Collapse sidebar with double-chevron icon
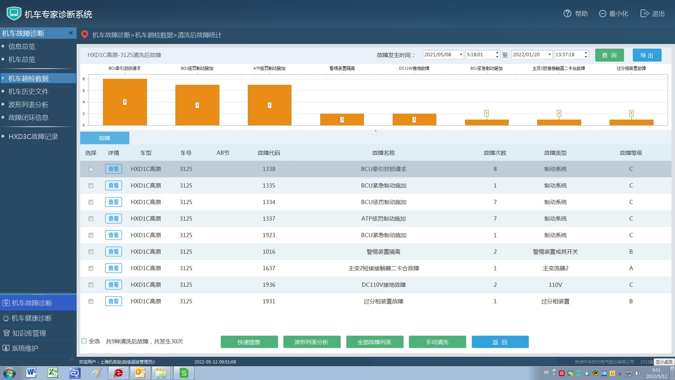The width and height of the screenshot is (675, 380). point(71,33)
